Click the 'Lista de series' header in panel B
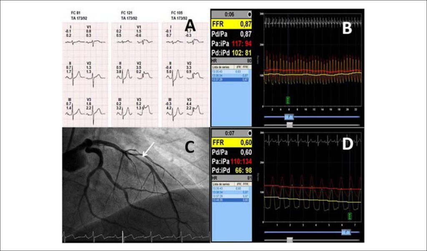This screenshot has width=427, height=251. [220, 67]
